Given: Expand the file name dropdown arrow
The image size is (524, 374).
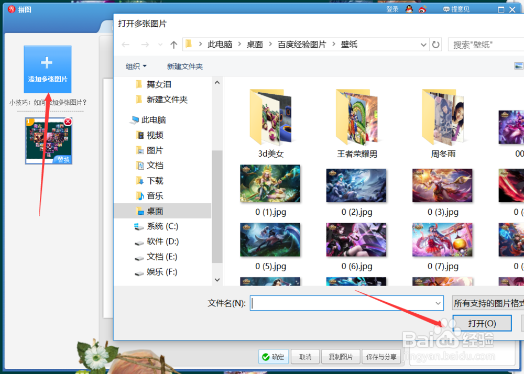Looking at the screenshot, I should point(438,303).
